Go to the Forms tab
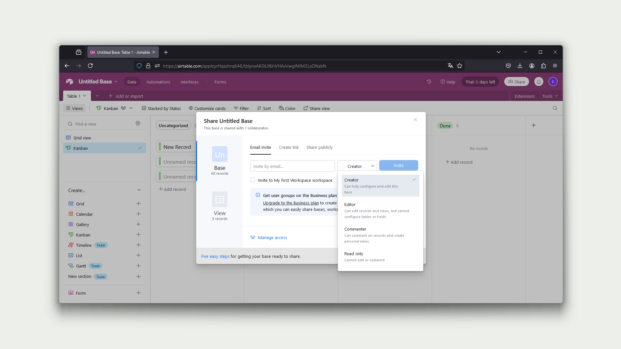Screen dimensions: 621x349 pos(220,82)
